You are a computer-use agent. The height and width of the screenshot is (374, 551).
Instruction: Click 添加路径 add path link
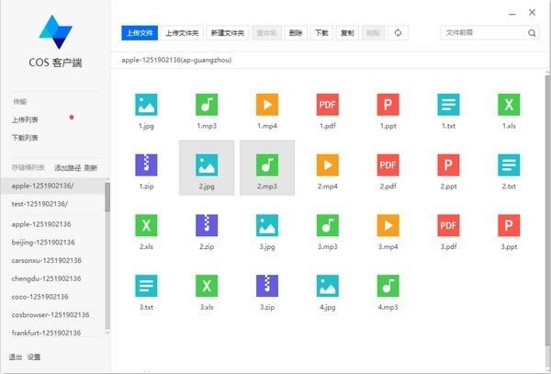point(67,168)
